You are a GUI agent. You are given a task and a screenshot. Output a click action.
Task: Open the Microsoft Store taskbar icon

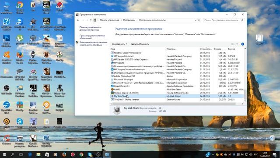[x=47, y=154]
